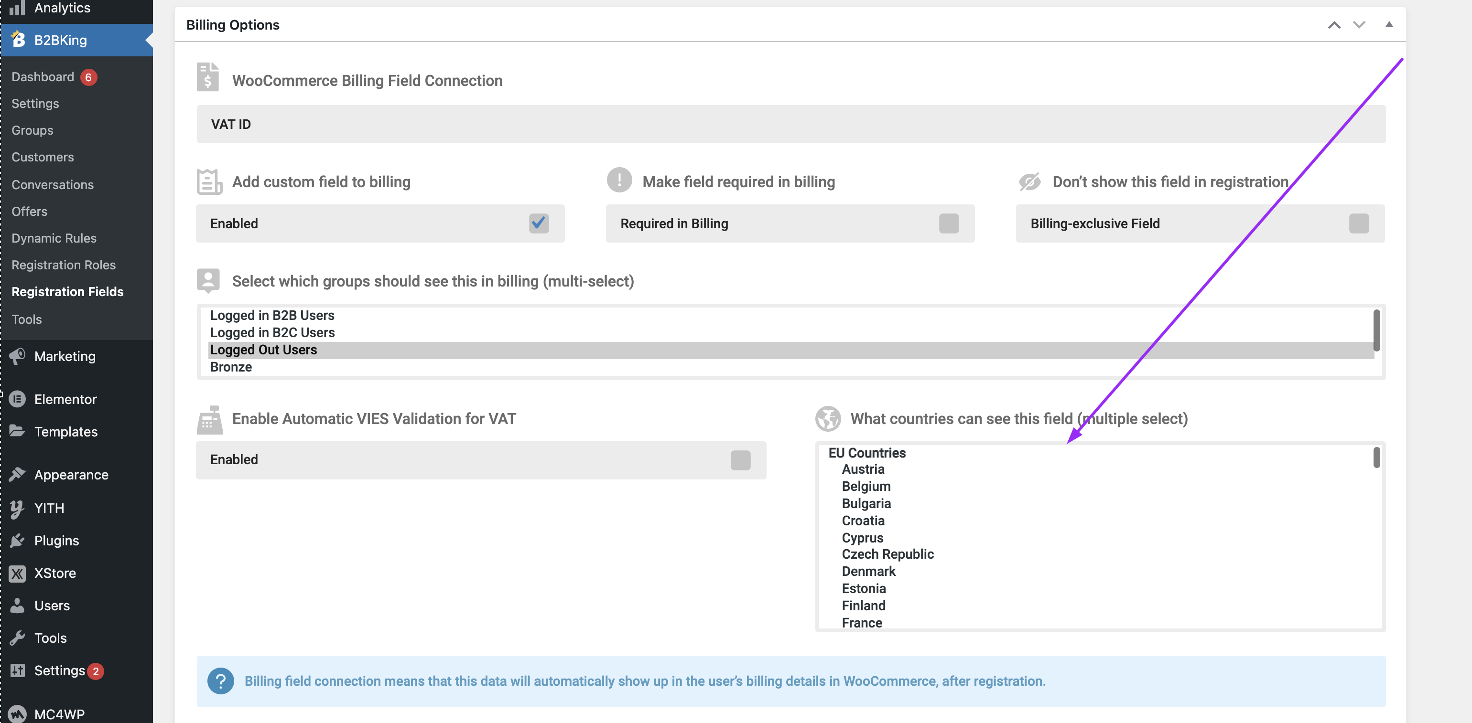Click the Templates folder icon
The height and width of the screenshot is (723, 1472).
tap(17, 431)
